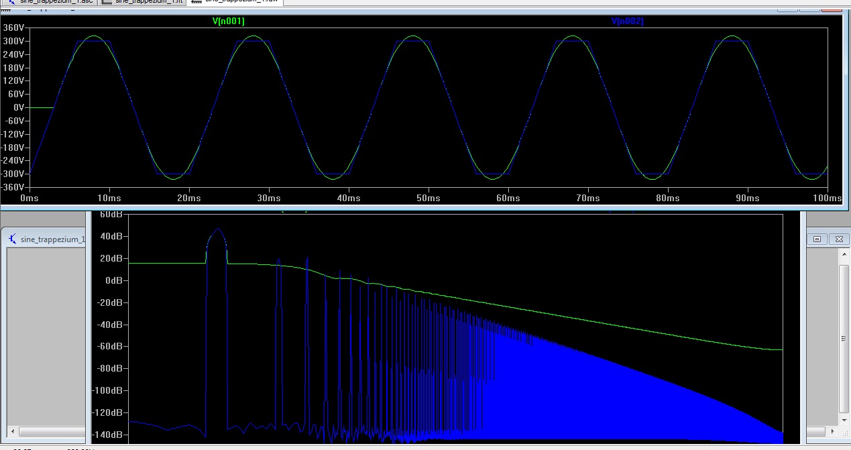Click the fundamental peak in FFT plot
The image size is (851, 450).
coord(217,229)
